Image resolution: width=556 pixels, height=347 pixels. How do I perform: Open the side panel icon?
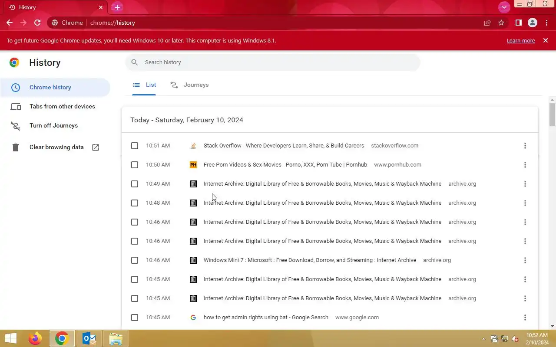[x=519, y=23]
